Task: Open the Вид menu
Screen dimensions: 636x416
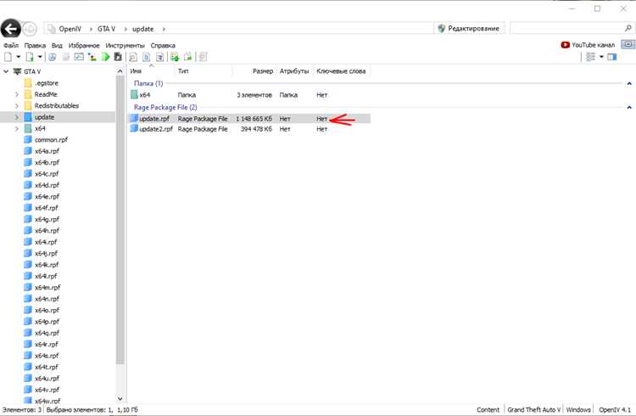Action: tap(57, 46)
